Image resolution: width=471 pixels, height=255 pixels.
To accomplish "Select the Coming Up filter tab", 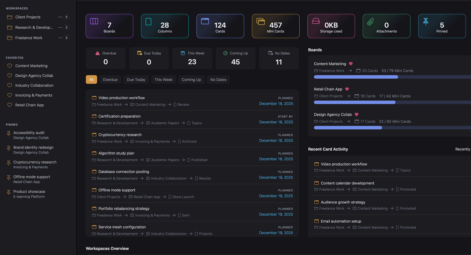I will click(x=191, y=79).
